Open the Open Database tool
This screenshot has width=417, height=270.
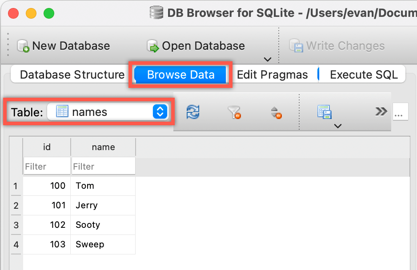[x=196, y=45]
